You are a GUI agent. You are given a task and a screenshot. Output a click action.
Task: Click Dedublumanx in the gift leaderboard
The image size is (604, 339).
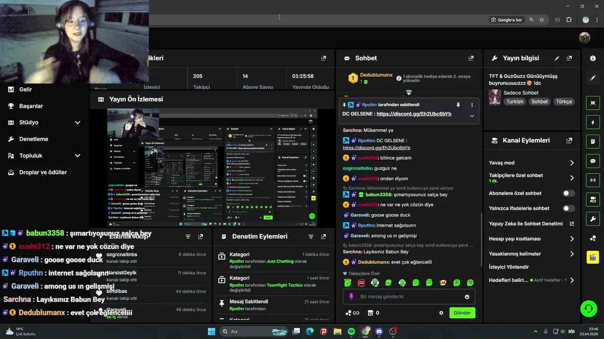coord(376,75)
